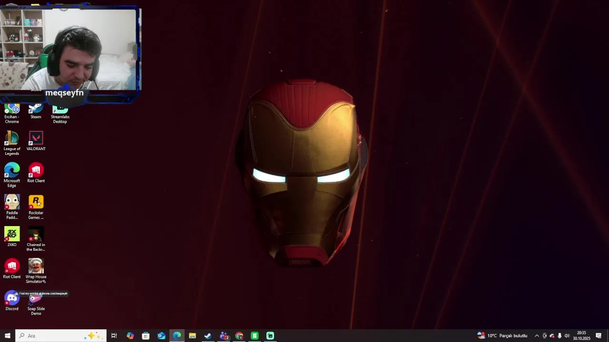This screenshot has height=342, width=609.
Task: Click the OneDrive cloud tray icon
Action: (552, 336)
